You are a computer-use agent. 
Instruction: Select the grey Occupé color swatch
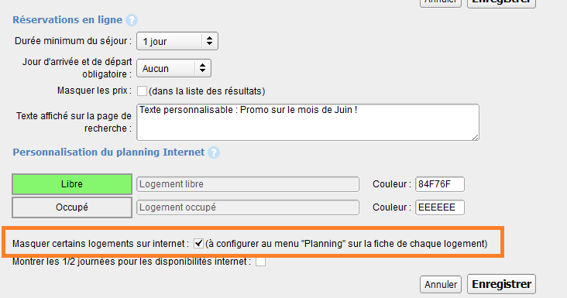[72, 207]
